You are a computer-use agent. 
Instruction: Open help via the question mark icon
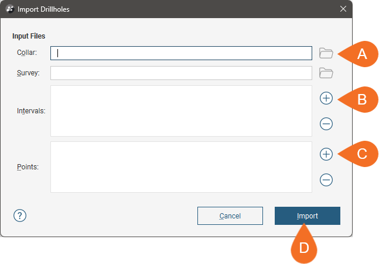click(x=20, y=216)
